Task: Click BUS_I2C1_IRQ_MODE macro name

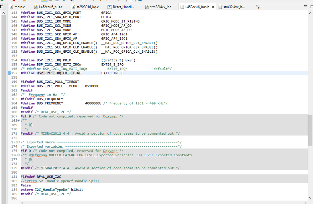Action: tap(54, 21)
